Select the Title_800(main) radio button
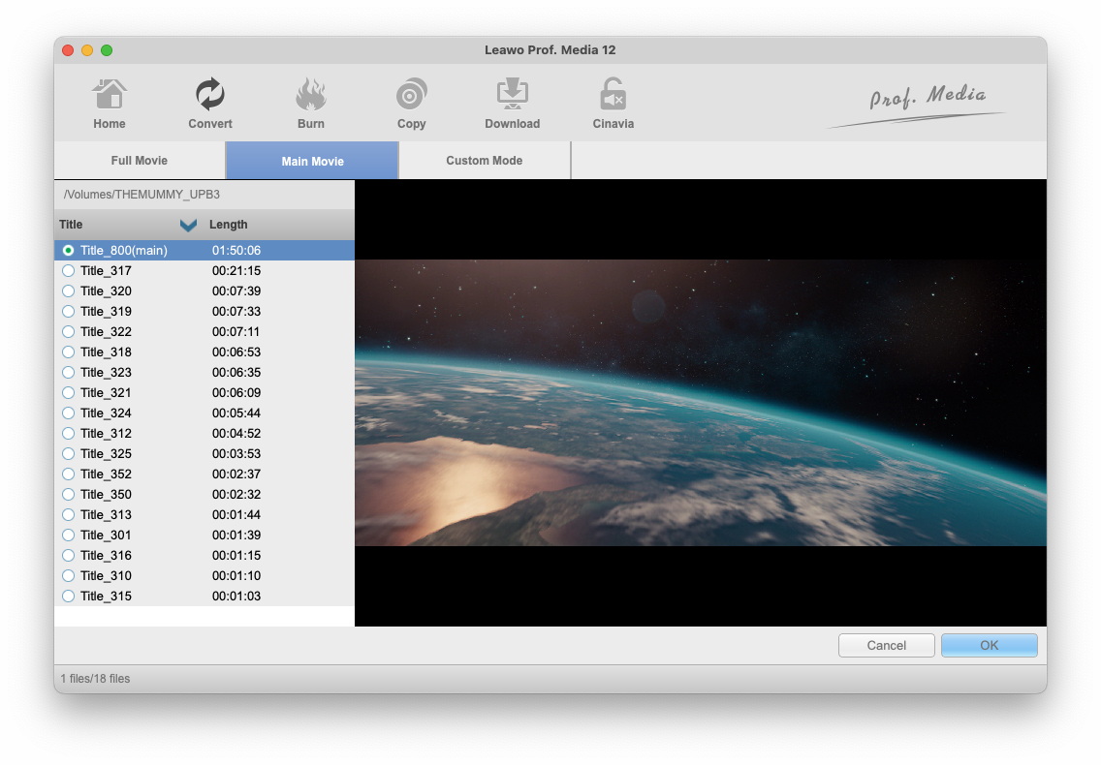 (69, 251)
